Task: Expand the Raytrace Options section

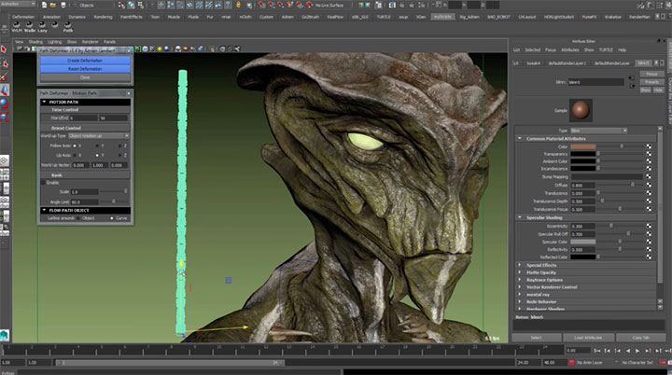Action: (x=520, y=280)
